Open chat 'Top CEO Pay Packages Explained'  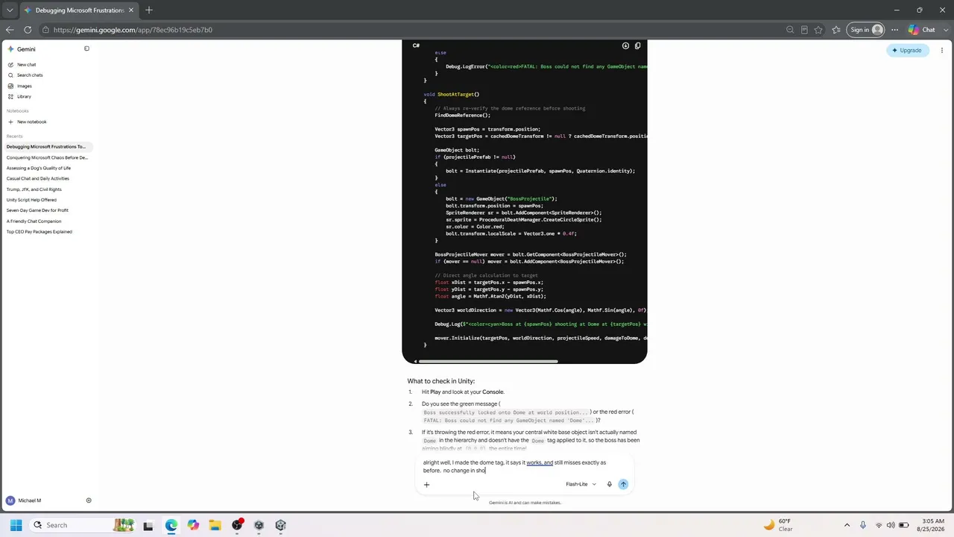(39, 232)
